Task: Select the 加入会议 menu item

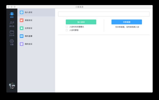Action: [x=36, y=12]
